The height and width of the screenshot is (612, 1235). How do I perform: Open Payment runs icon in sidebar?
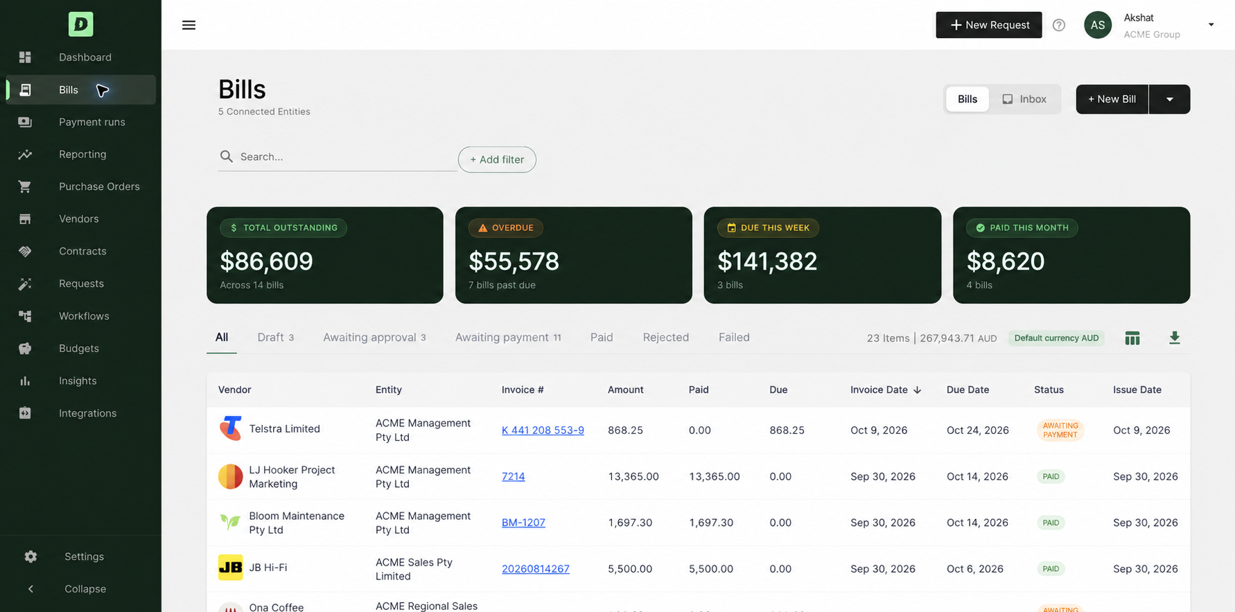pos(25,122)
